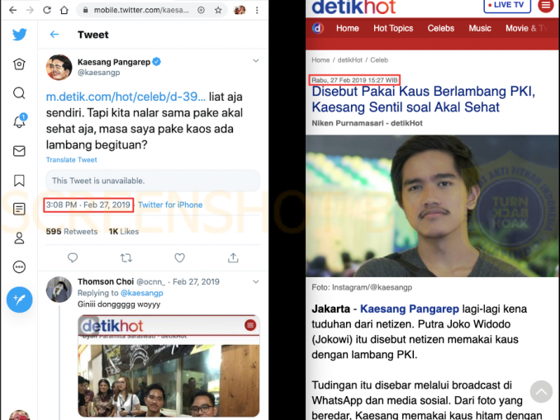Click the round d logo in nav bar
The image size is (560, 420).
[x=318, y=28]
